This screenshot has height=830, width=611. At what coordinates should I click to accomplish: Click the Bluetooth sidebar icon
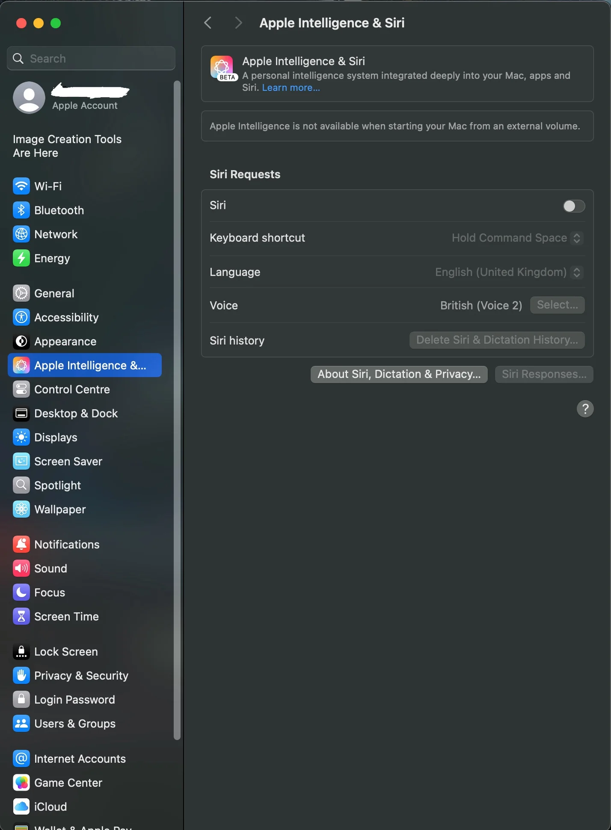click(21, 210)
